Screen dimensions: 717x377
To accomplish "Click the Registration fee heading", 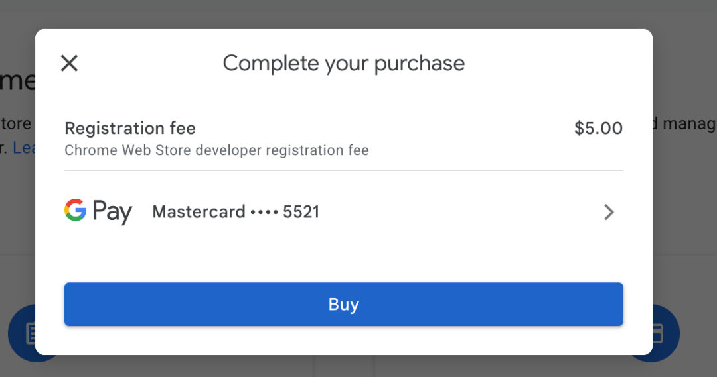I will click(130, 129).
